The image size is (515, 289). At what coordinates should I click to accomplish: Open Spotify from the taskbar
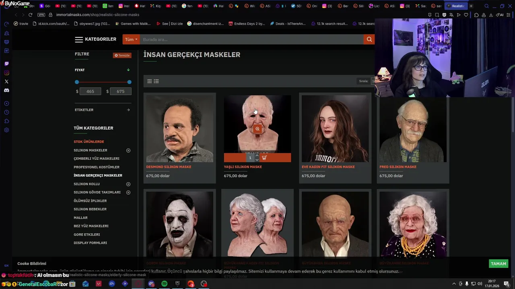[164, 284]
